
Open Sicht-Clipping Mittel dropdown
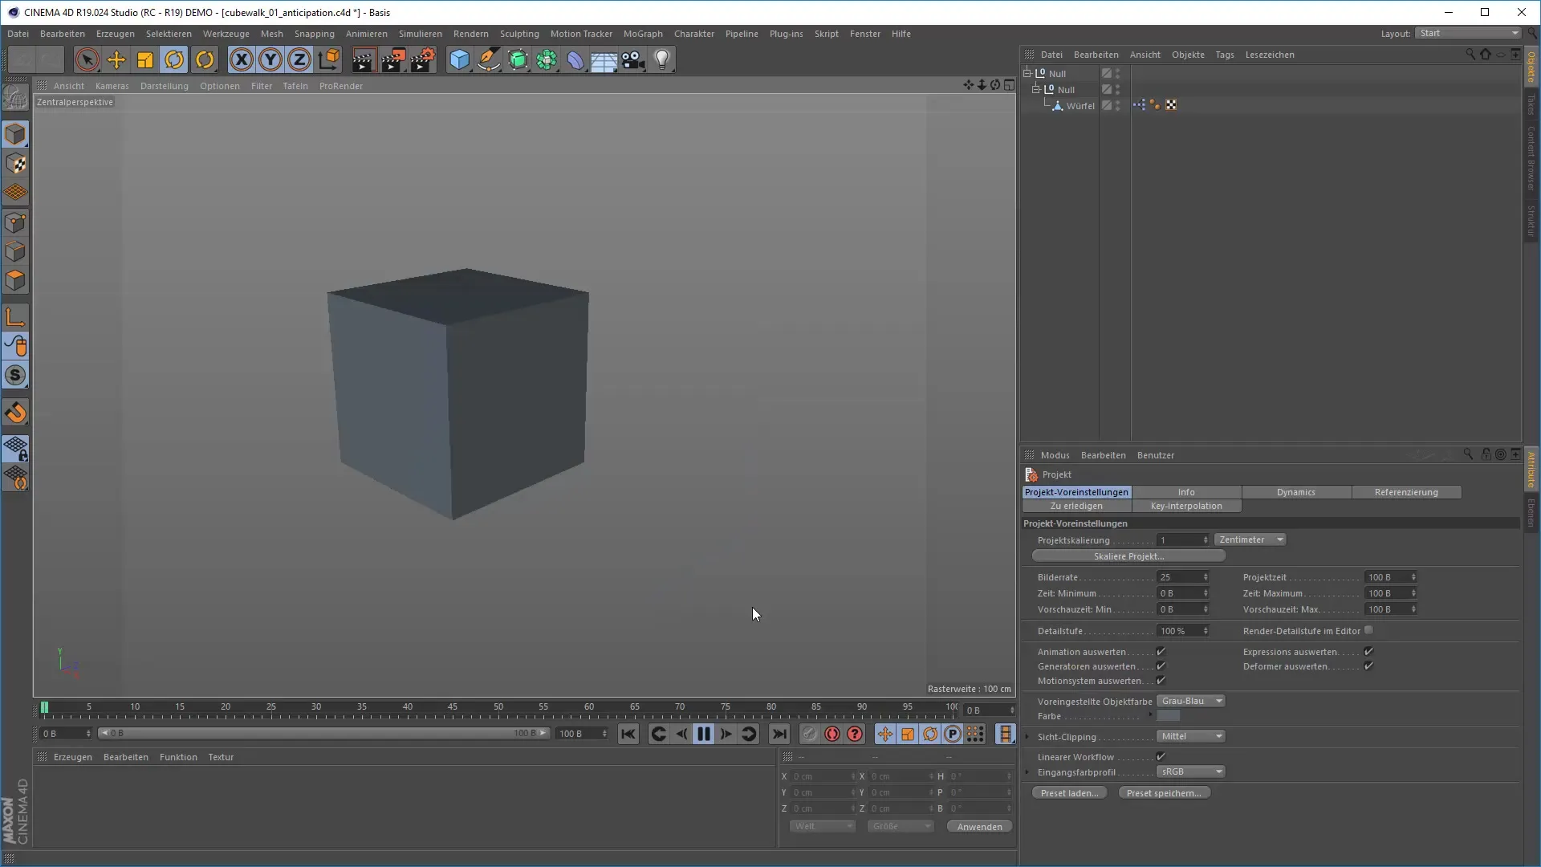click(1190, 736)
